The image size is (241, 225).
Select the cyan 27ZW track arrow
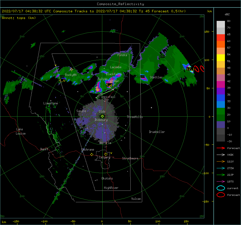click(221, 168)
